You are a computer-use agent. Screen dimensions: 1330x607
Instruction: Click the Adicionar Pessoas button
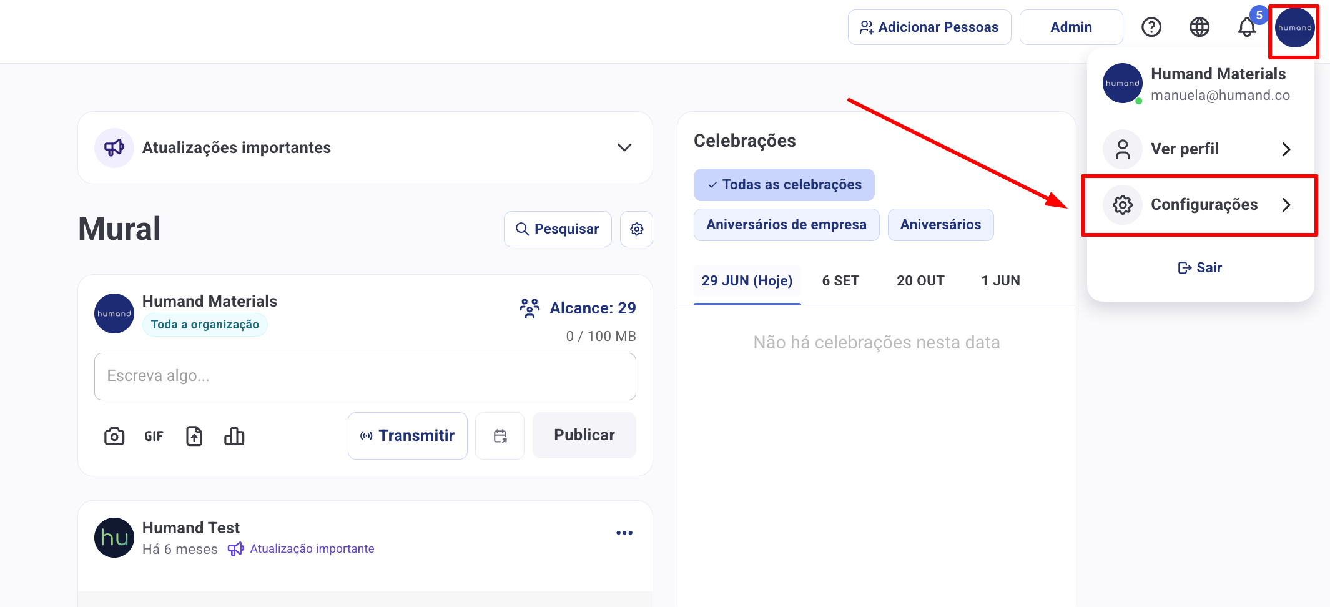929,27
